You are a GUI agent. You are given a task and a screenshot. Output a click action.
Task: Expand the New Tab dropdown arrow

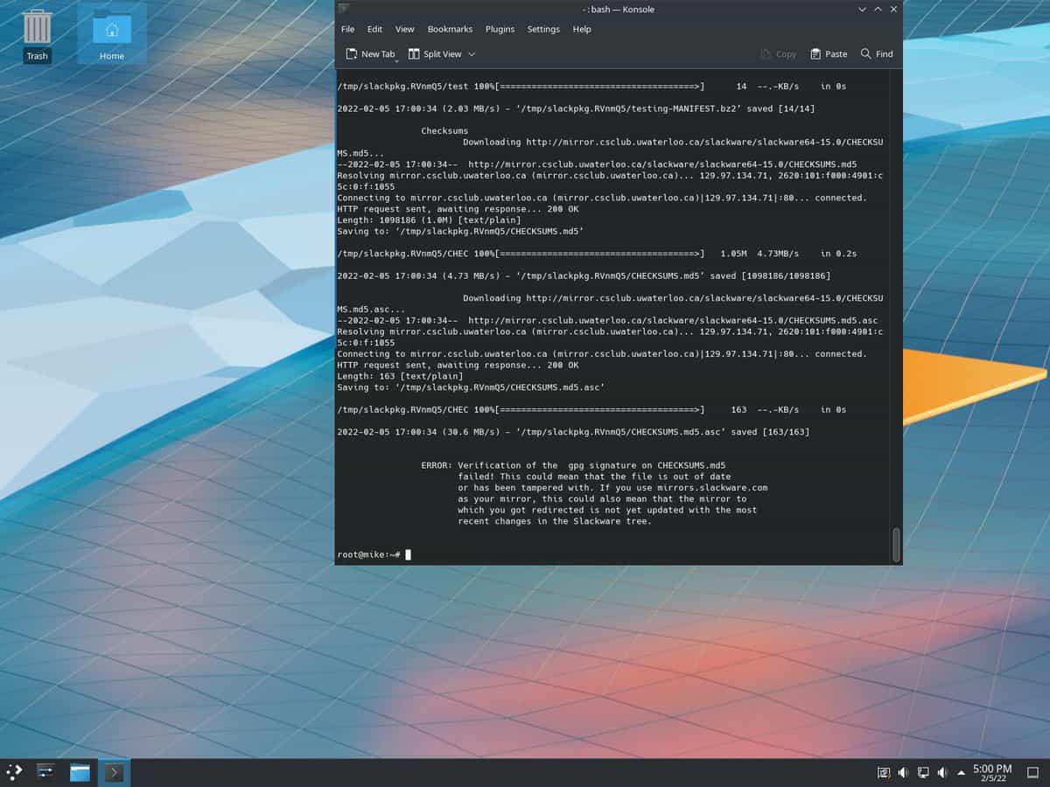[396, 56]
